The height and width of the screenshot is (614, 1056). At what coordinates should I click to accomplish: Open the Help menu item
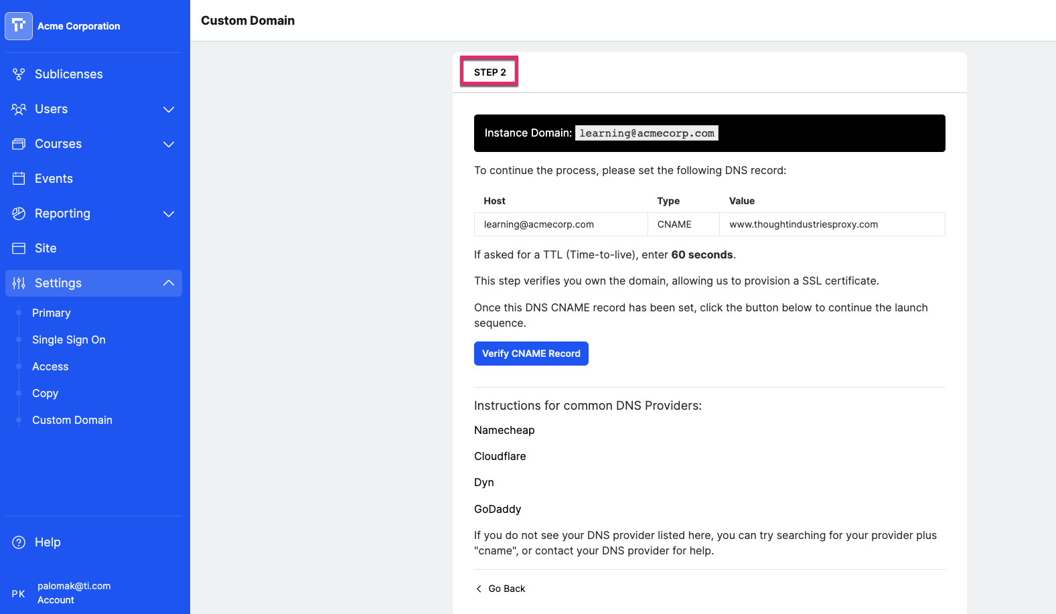(94, 542)
